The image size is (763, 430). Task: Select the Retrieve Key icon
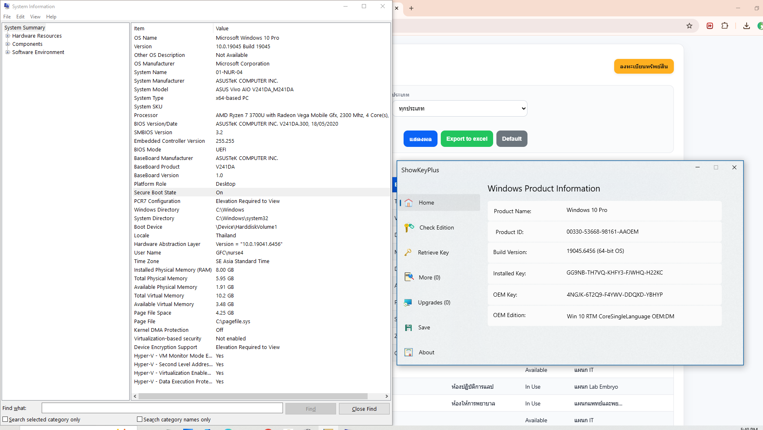[408, 252]
